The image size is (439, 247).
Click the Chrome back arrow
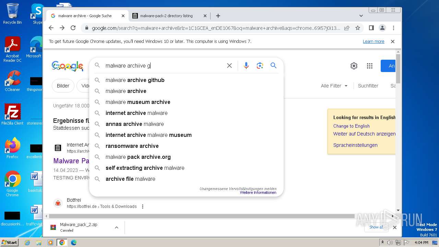51,28
